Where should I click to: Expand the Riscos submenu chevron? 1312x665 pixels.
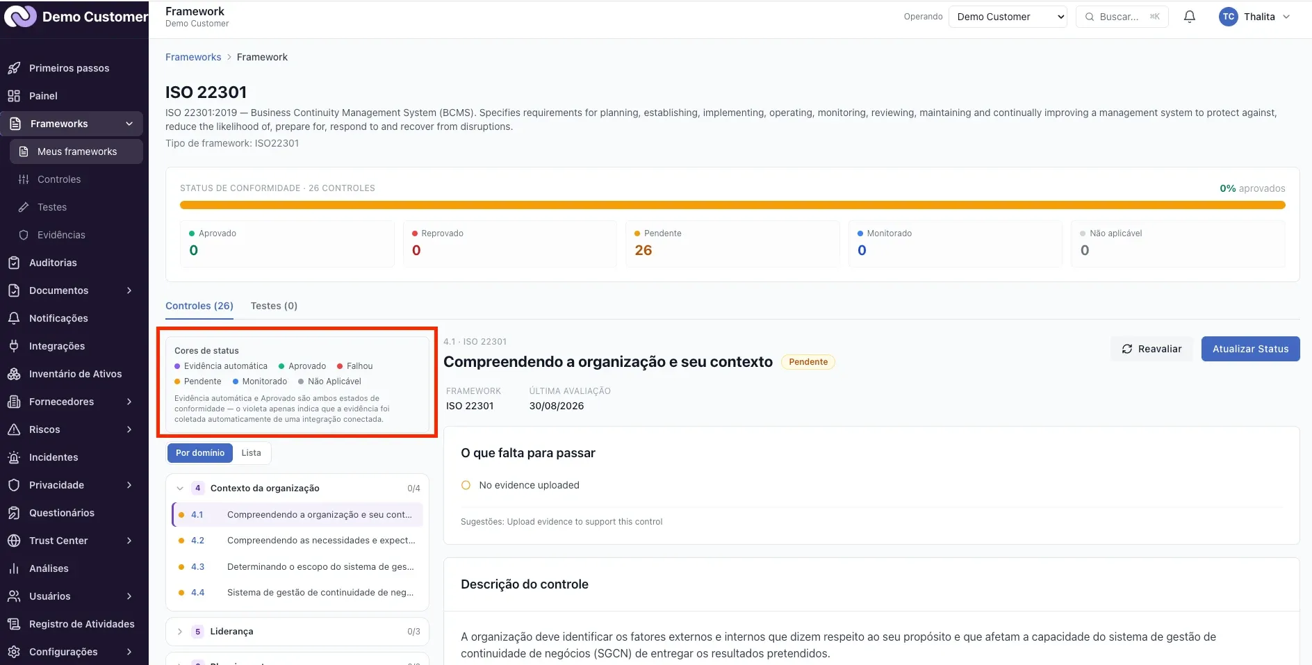coord(129,429)
